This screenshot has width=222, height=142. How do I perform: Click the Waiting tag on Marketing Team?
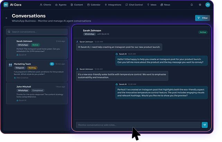(32, 68)
